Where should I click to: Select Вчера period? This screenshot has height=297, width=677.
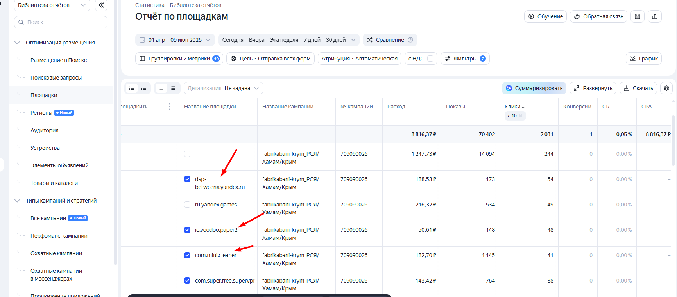[x=257, y=40]
